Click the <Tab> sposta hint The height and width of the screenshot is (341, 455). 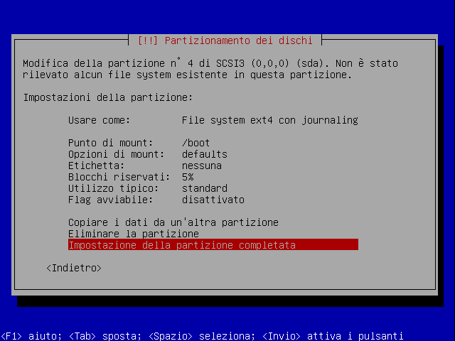pos(97,336)
